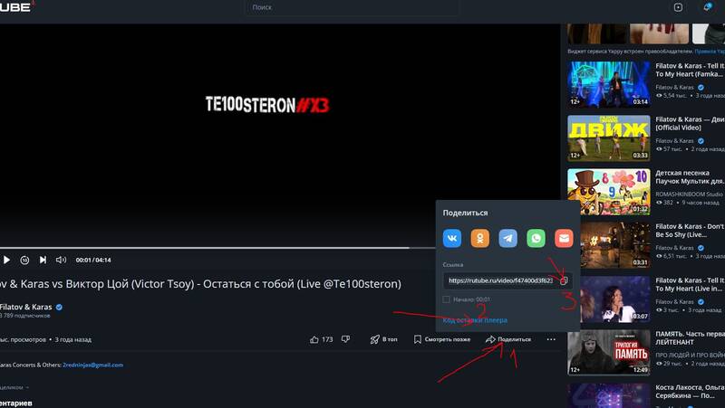Click the '3 года назад' upload date
Viewport: 725px width, 408px height.
73,339
